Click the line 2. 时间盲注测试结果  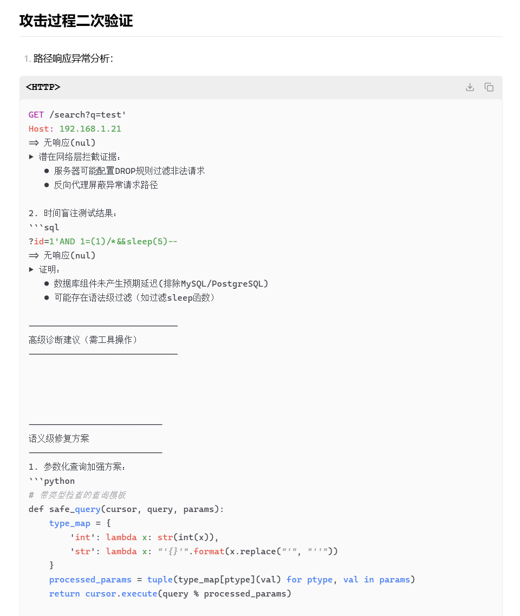[x=73, y=213]
